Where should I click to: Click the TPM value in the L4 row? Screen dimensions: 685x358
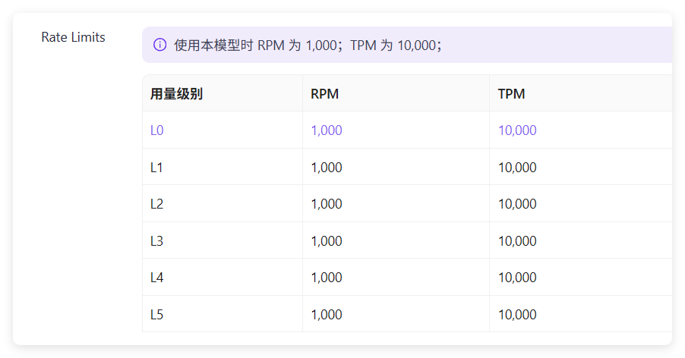pyautogui.click(x=517, y=278)
